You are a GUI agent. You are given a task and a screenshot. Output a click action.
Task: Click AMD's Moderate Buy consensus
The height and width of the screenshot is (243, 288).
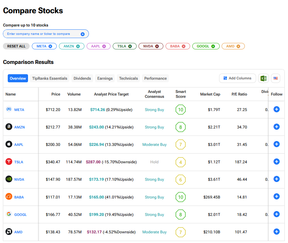(154, 232)
